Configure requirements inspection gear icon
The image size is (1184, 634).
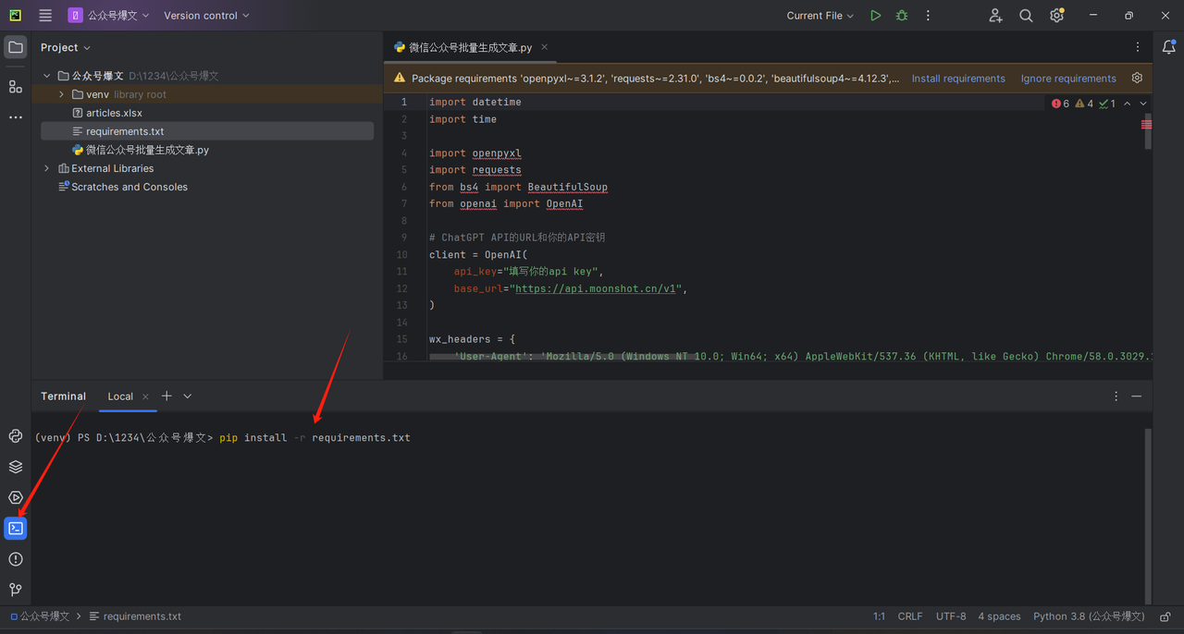tap(1138, 79)
